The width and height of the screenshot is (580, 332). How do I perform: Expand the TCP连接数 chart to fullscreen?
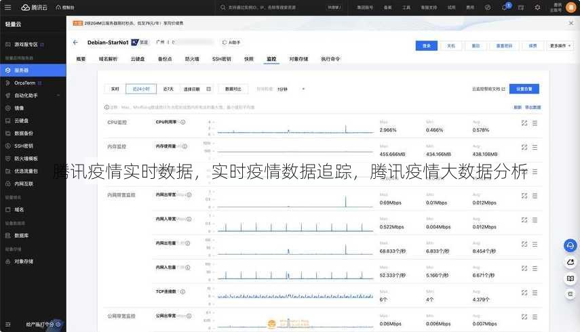524,293
